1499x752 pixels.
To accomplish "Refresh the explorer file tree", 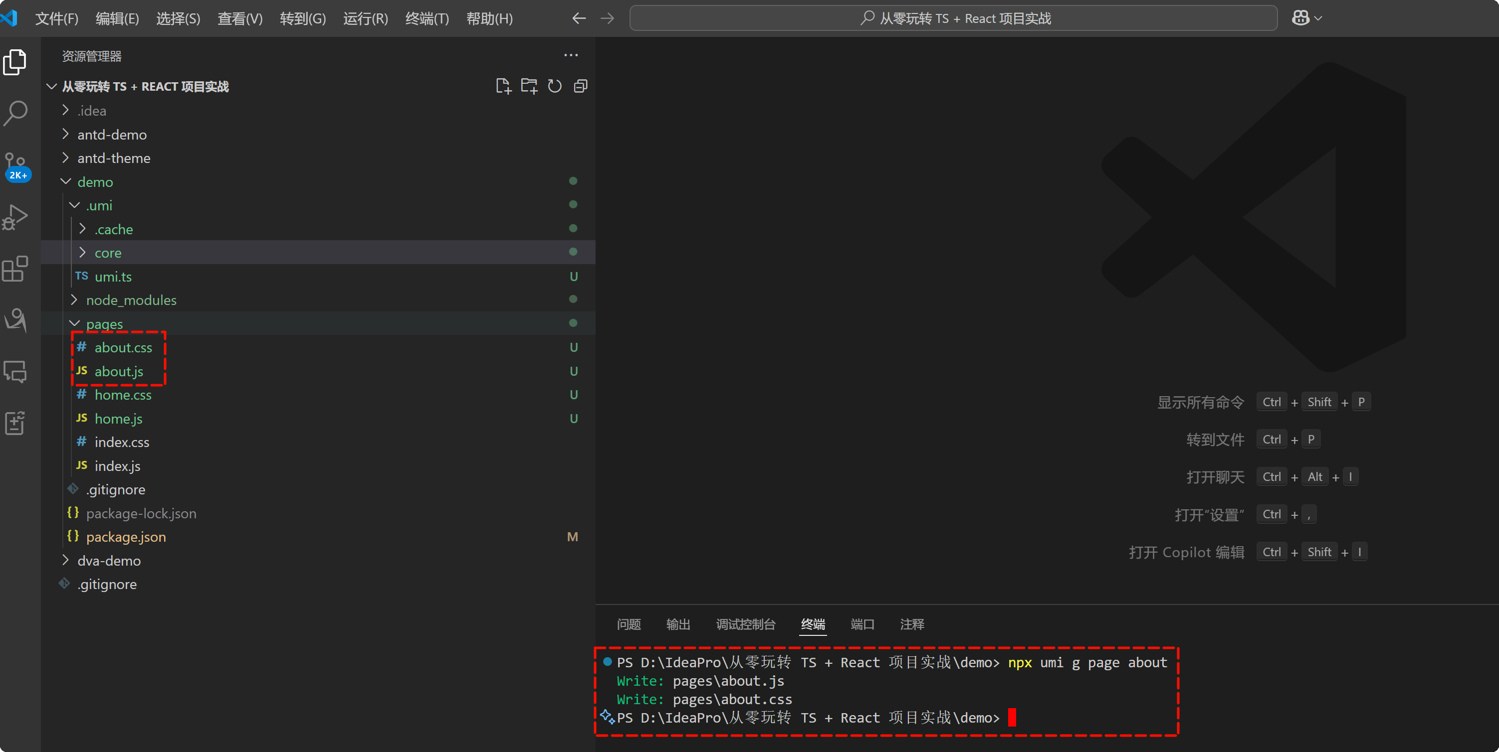I will (x=555, y=87).
